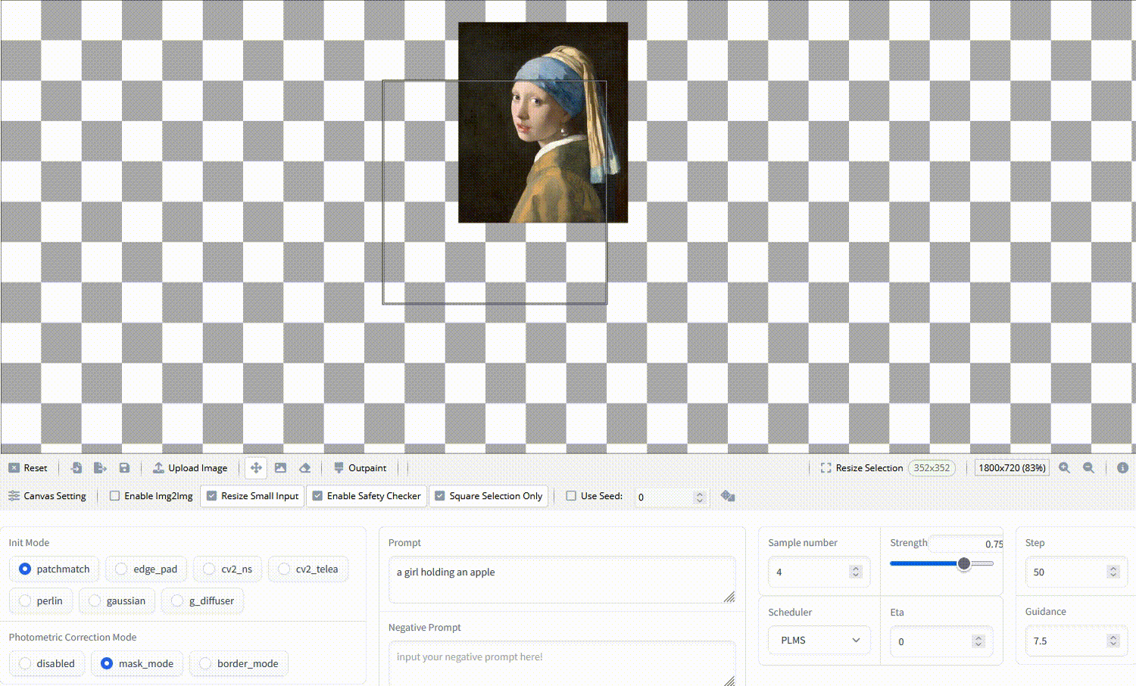
Task: Click the Step value stepper arrows
Action: [1113, 572]
